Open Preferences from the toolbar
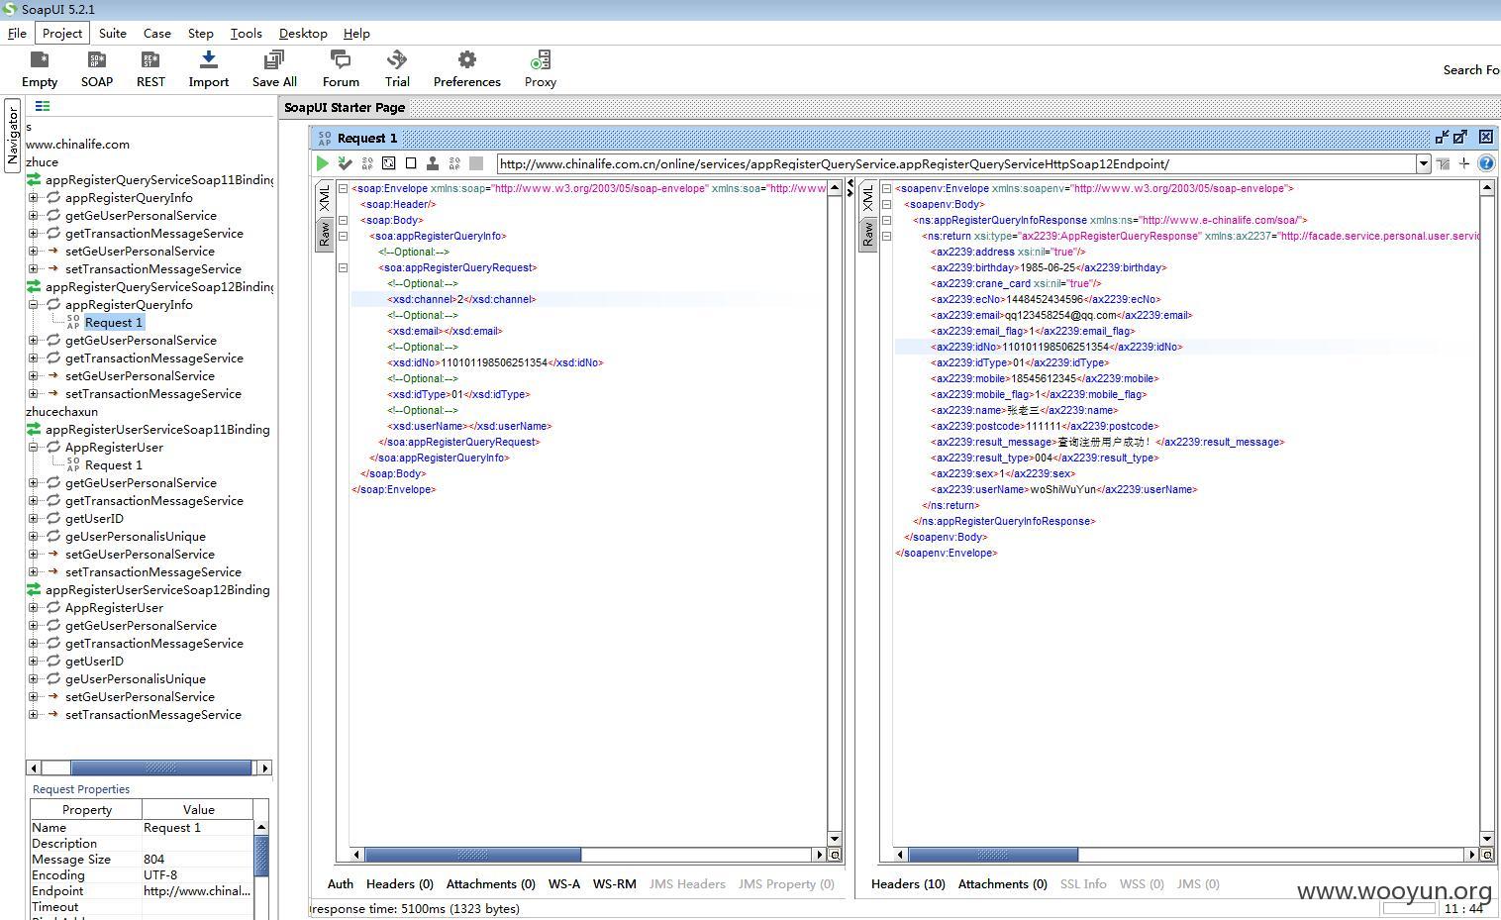1501x920 pixels. tap(467, 69)
